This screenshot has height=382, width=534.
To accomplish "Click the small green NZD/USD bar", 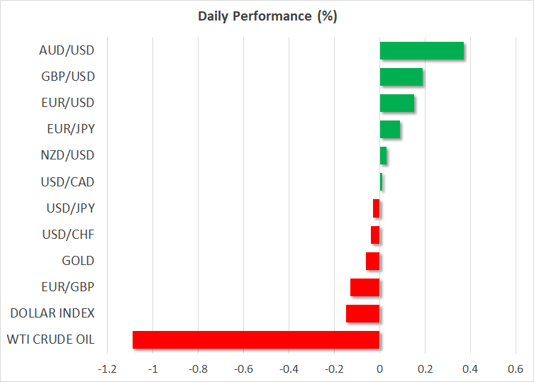I will point(383,155).
